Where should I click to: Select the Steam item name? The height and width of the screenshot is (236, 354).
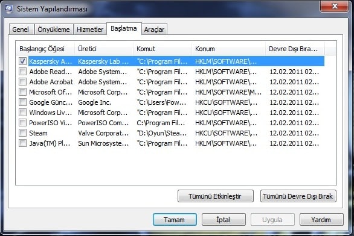(38, 133)
